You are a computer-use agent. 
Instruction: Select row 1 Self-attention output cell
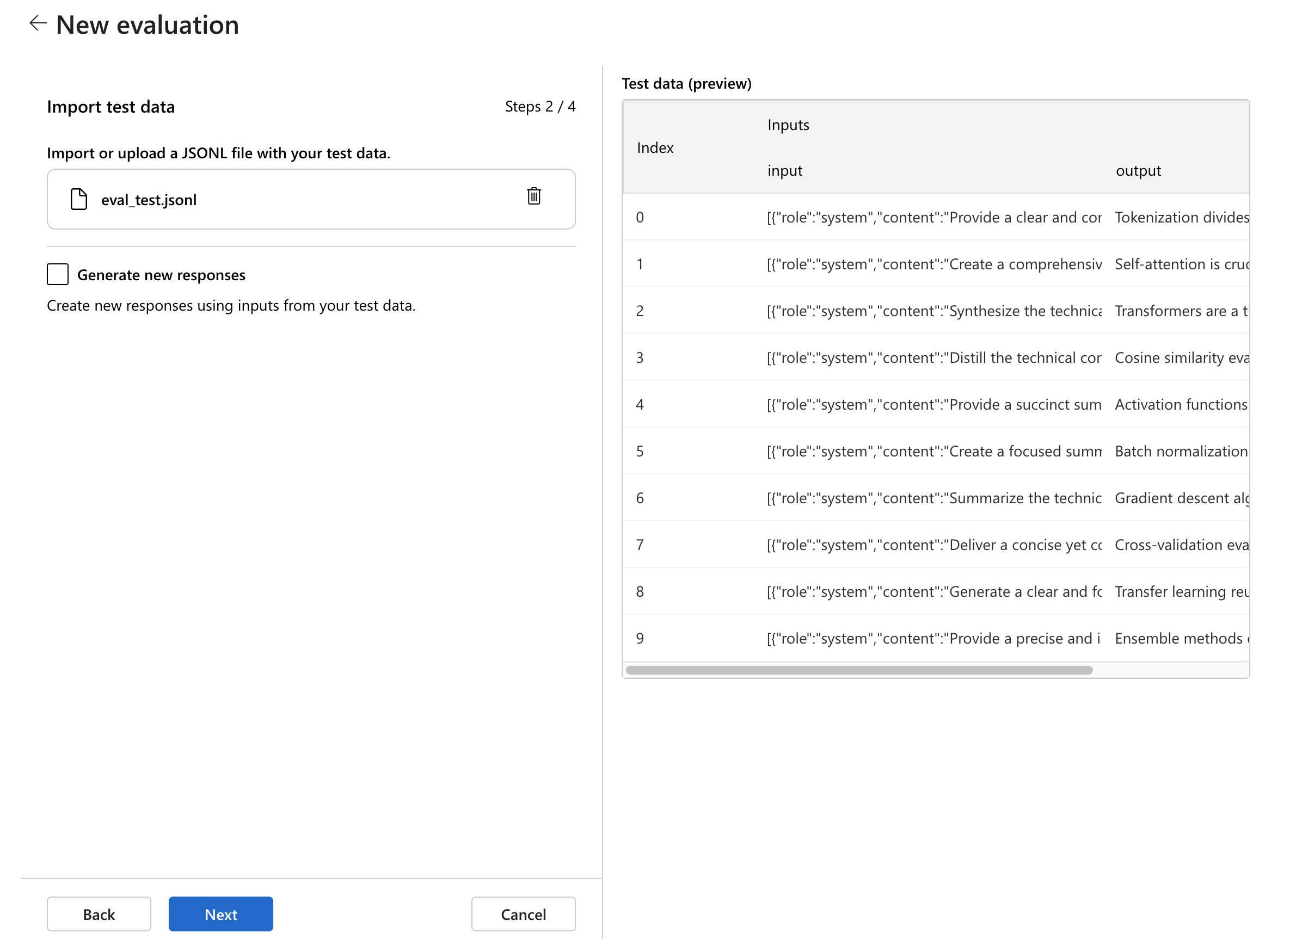coord(1182,264)
